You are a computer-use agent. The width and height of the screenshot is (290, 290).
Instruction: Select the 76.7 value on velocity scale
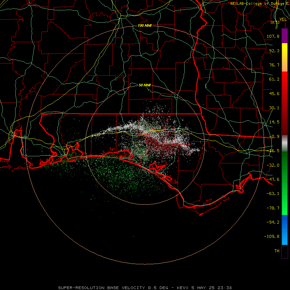click(x=274, y=65)
